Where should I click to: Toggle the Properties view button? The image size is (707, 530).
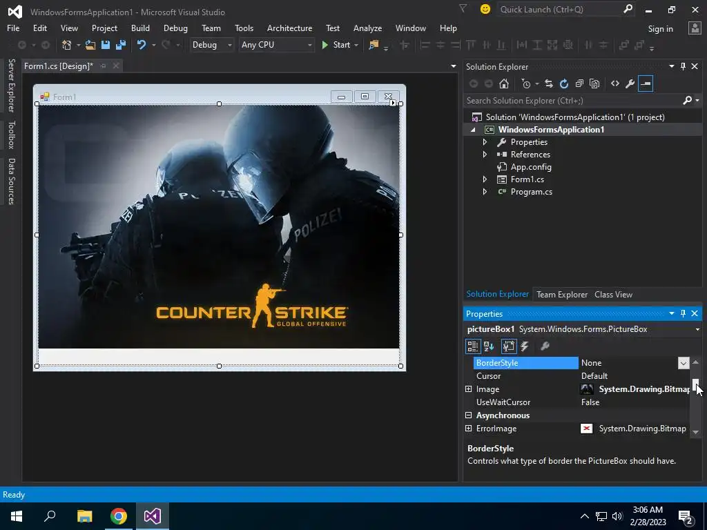coord(509,346)
